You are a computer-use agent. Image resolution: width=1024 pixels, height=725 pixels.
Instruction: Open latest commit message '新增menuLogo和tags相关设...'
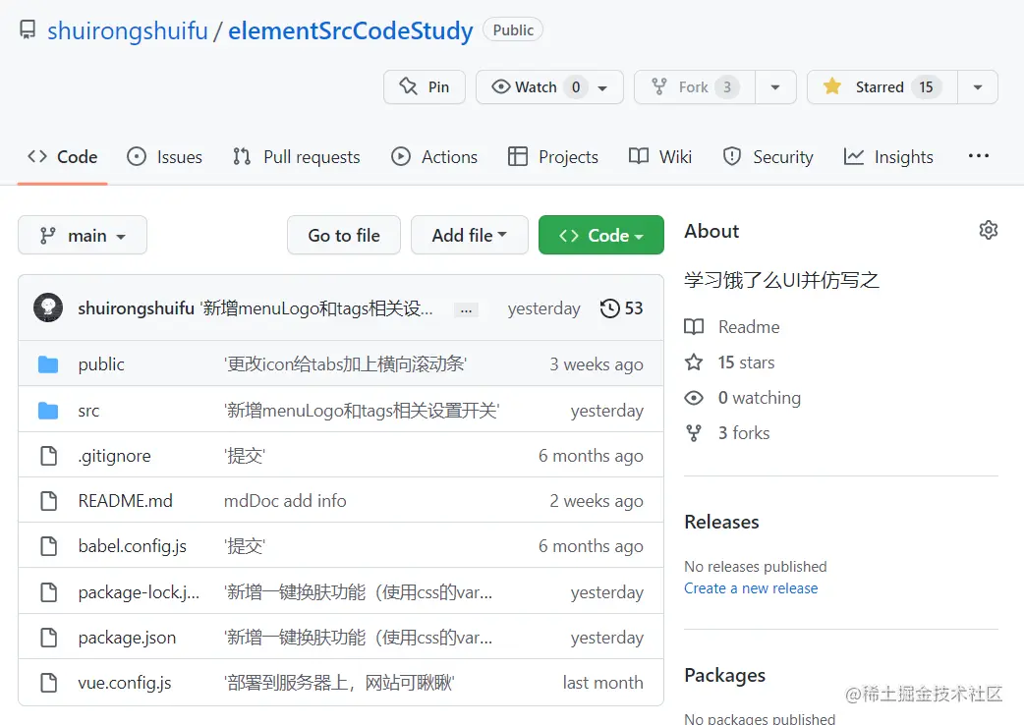pyautogui.click(x=316, y=308)
